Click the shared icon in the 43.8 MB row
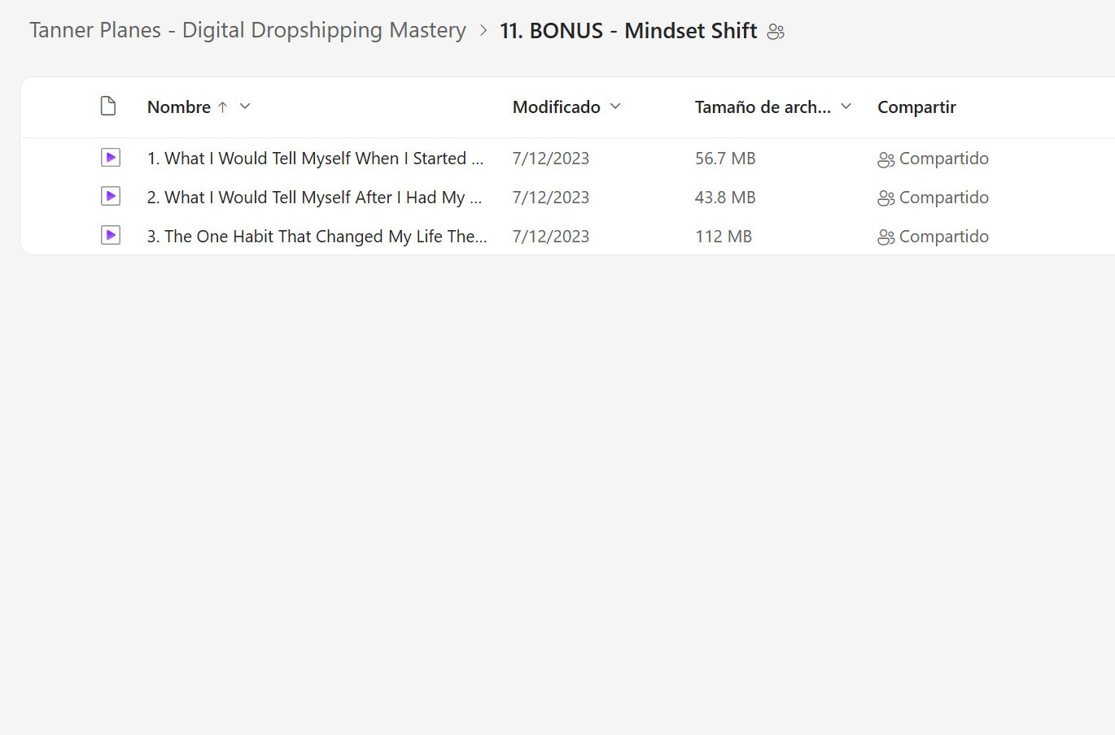 click(885, 198)
